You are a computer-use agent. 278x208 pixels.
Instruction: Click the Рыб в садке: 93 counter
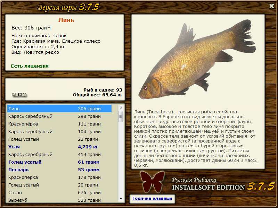pos(103,90)
